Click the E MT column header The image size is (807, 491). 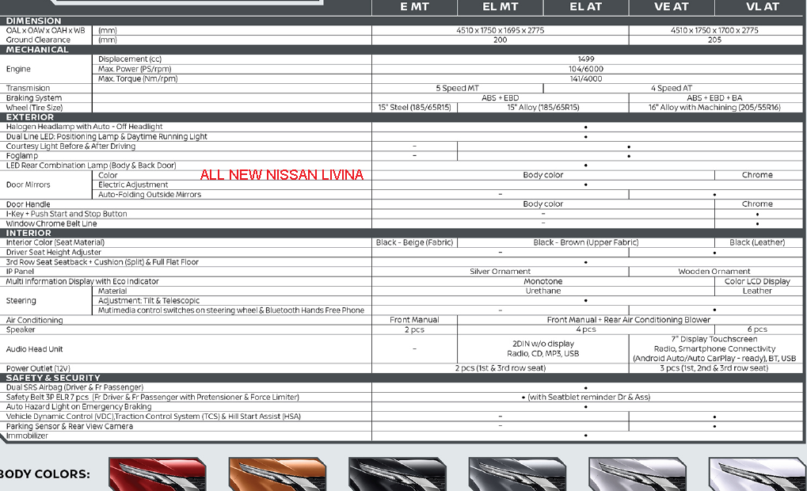(x=414, y=6)
